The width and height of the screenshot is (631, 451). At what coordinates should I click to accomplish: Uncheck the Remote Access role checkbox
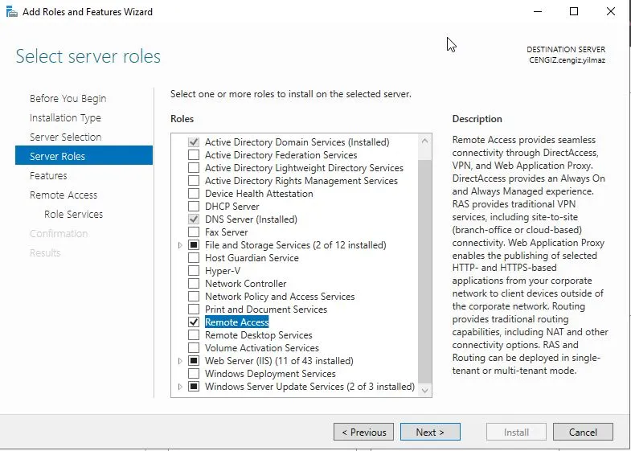tap(193, 322)
